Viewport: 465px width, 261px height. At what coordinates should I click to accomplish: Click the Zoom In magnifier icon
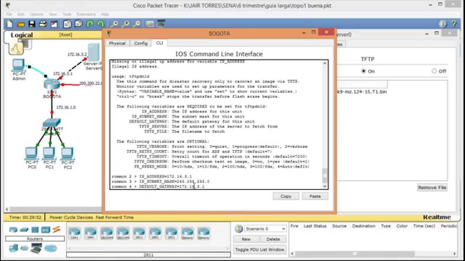pyautogui.click(x=114, y=24)
